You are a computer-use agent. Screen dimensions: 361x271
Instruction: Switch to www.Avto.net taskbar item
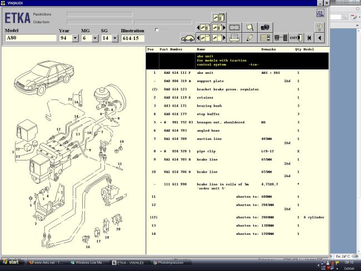(46, 263)
